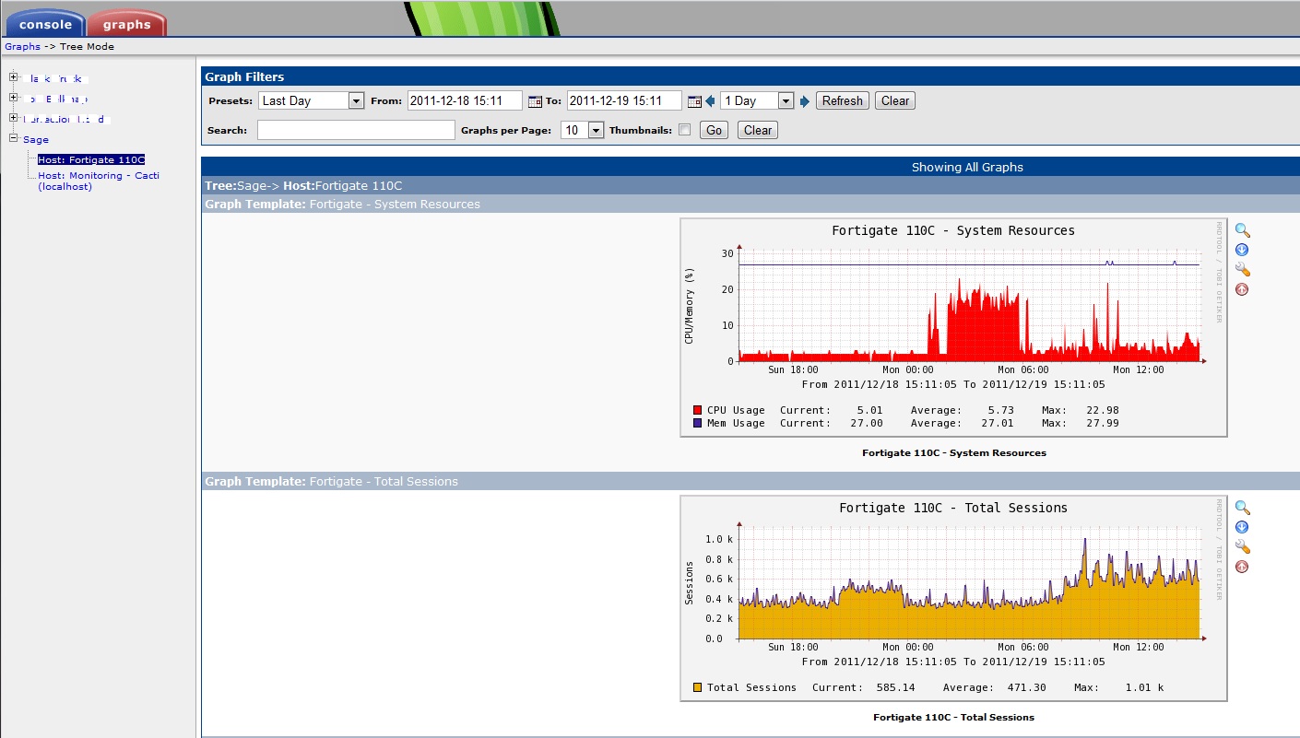Viewport: 1300px width, 738px height.
Task: Collapse the Sage tree node
Action: click(x=14, y=138)
